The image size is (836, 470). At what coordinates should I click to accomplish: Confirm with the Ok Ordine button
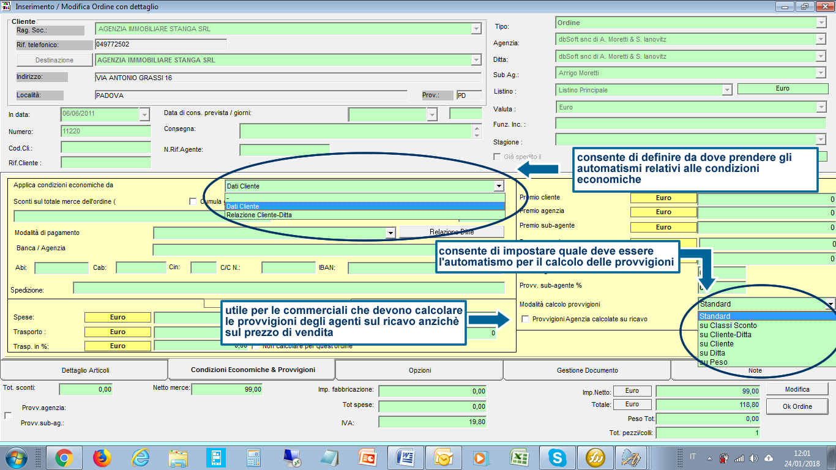pos(797,406)
